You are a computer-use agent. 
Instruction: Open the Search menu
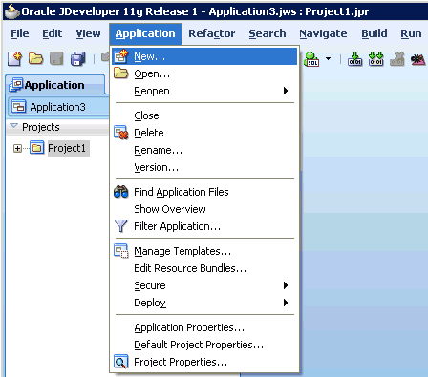click(267, 33)
